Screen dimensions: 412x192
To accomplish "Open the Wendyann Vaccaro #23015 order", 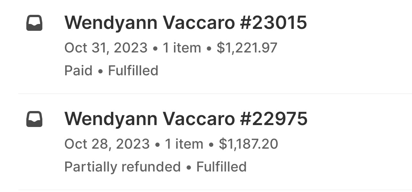I will (x=185, y=23).
